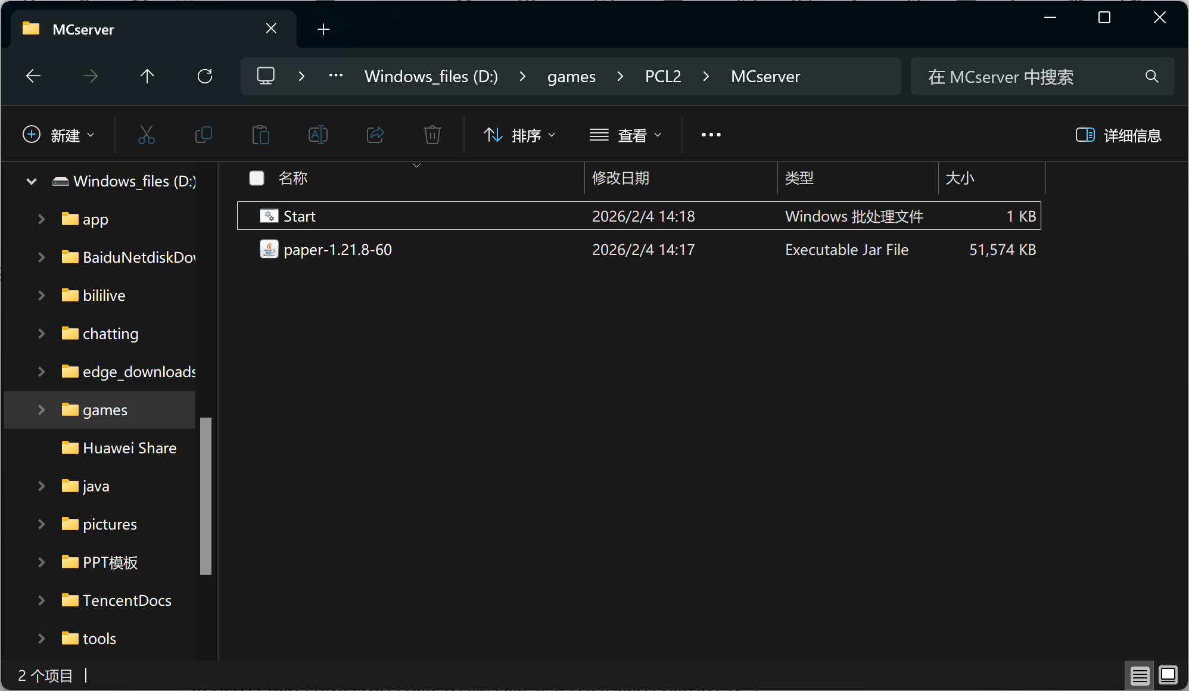Image resolution: width=1189 pixels, height=691 pixels.
Task: Open a new tab with plus button
Action: (x=323, y=29)
